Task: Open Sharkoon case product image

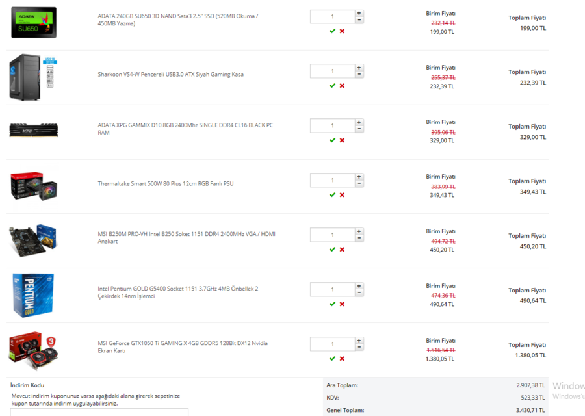Action: tap(33, 77)
